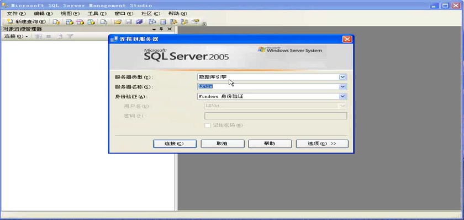Click the Analysis Services DMX Query icon
This screenshot has height=220, width=464.
coord(80,22)
